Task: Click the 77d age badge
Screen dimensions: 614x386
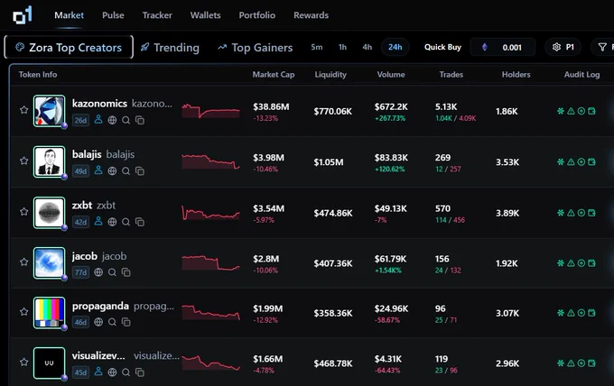Action: pos(80,272)
